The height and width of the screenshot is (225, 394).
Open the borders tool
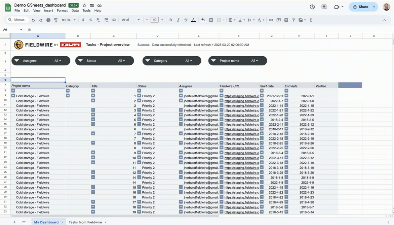point(211,20)
